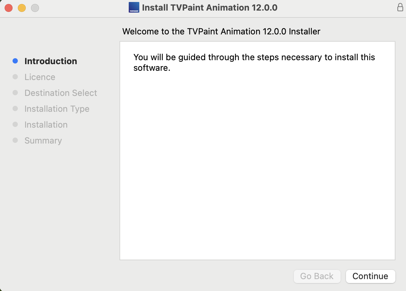Click the blue bullet next to Introduction
The width and height of the screenshot is (406, 291).
[15, 61]
